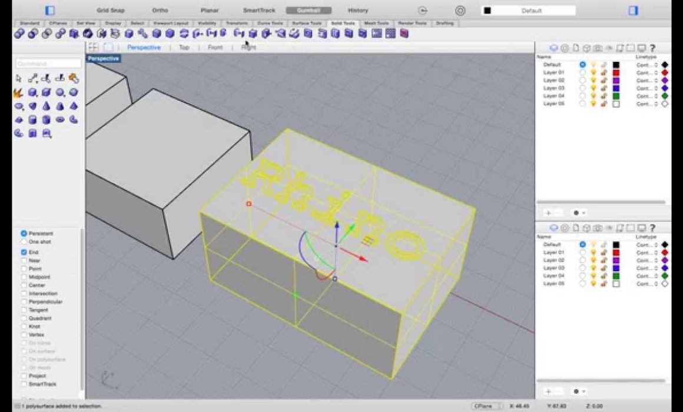This screenshot has height=412, width=683.
Task: Toggle the right sidebar panel icon
Action: tap(633, 10)
